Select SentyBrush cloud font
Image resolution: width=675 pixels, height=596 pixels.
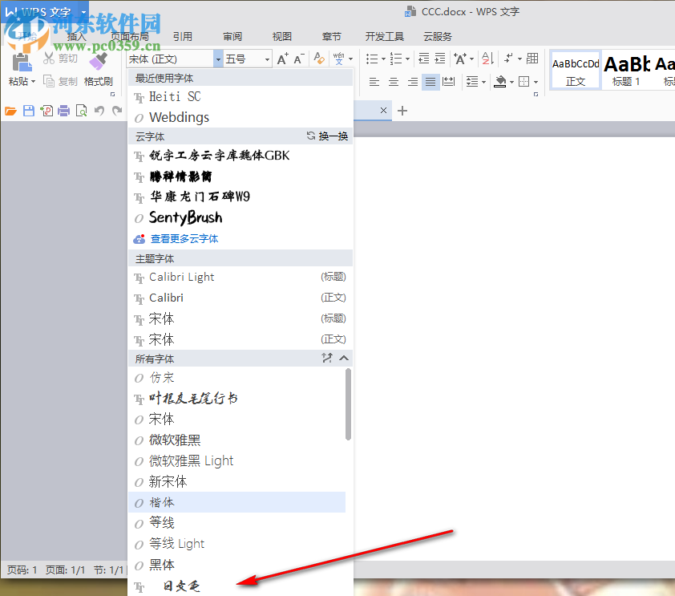pyautogui.click(x=240, y=217)
